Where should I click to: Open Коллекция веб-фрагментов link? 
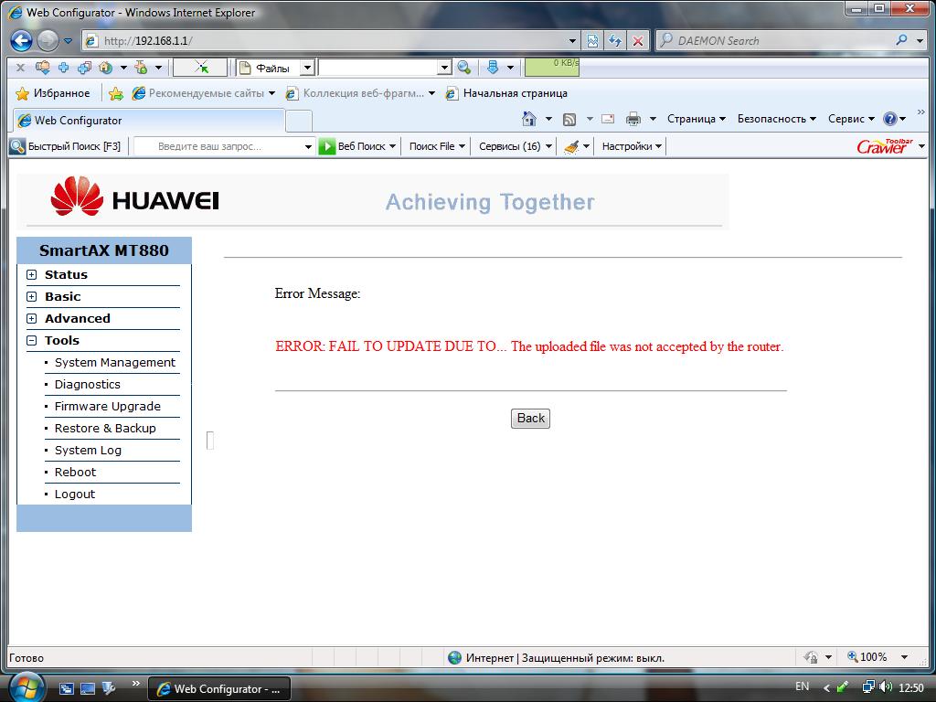click(360, 93)
